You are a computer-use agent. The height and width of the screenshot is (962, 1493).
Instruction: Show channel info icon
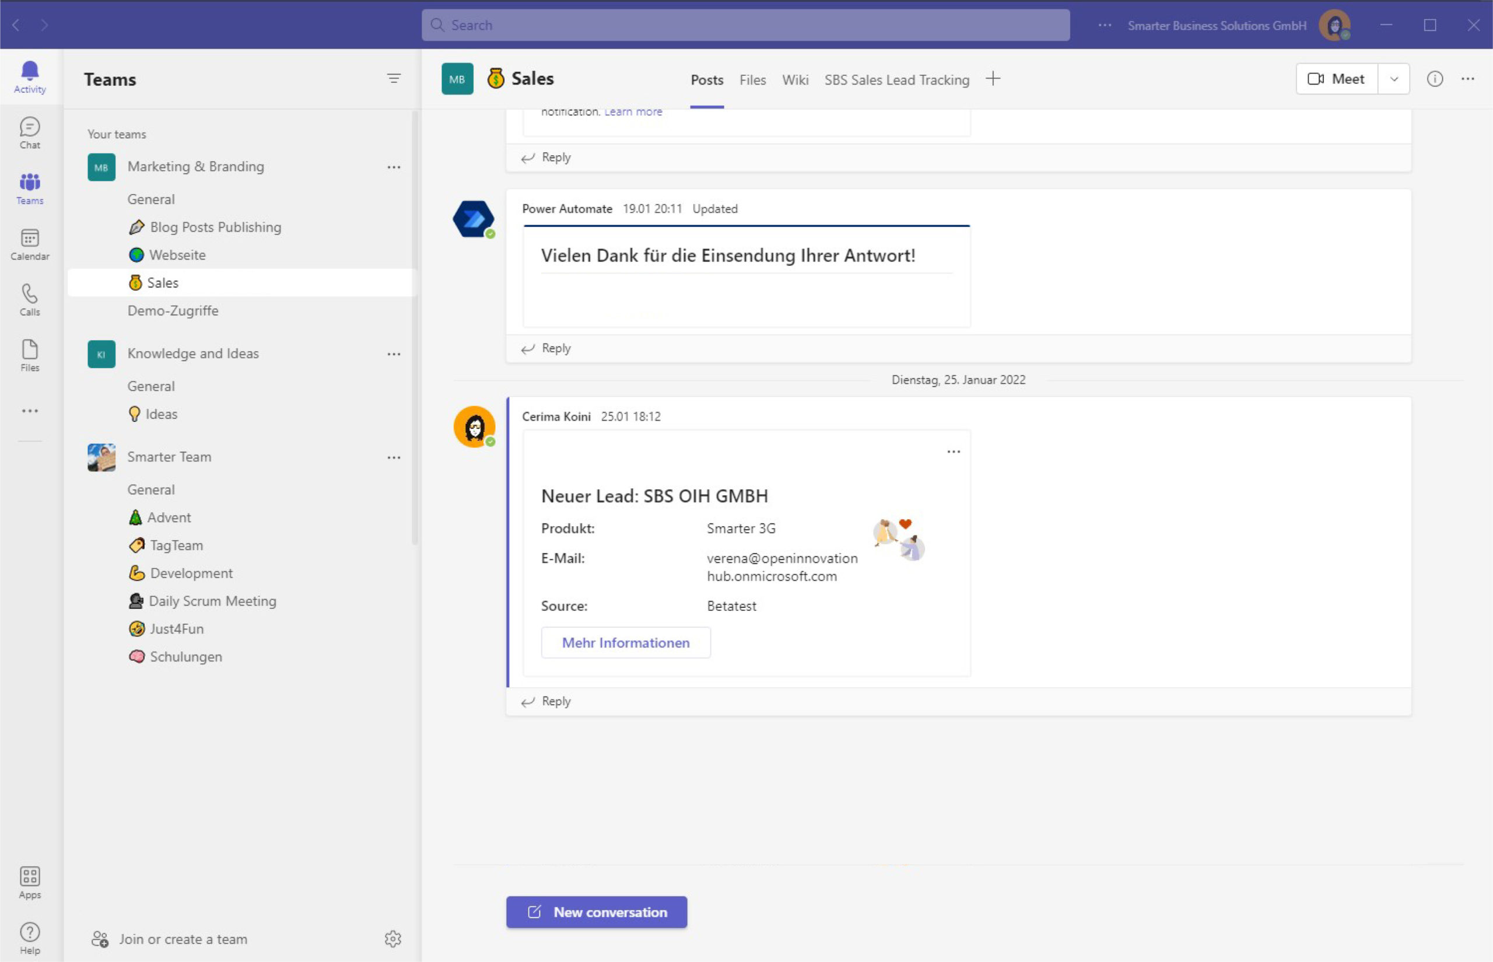pyautogui.click(x=1434, y=79)
